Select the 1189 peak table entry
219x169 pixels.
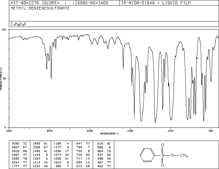pos(61,144)
